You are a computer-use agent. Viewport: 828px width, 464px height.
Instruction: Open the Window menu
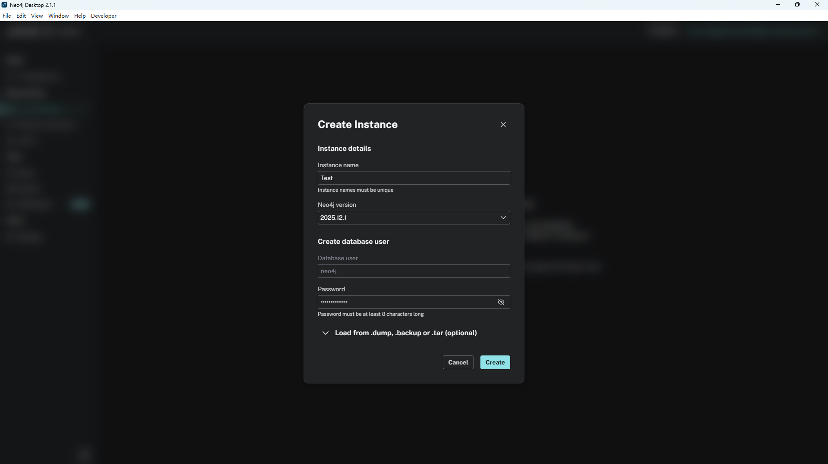pos(58,16)
